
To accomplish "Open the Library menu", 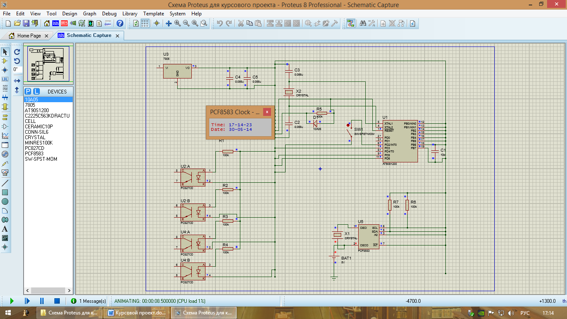I will point(130,14).
